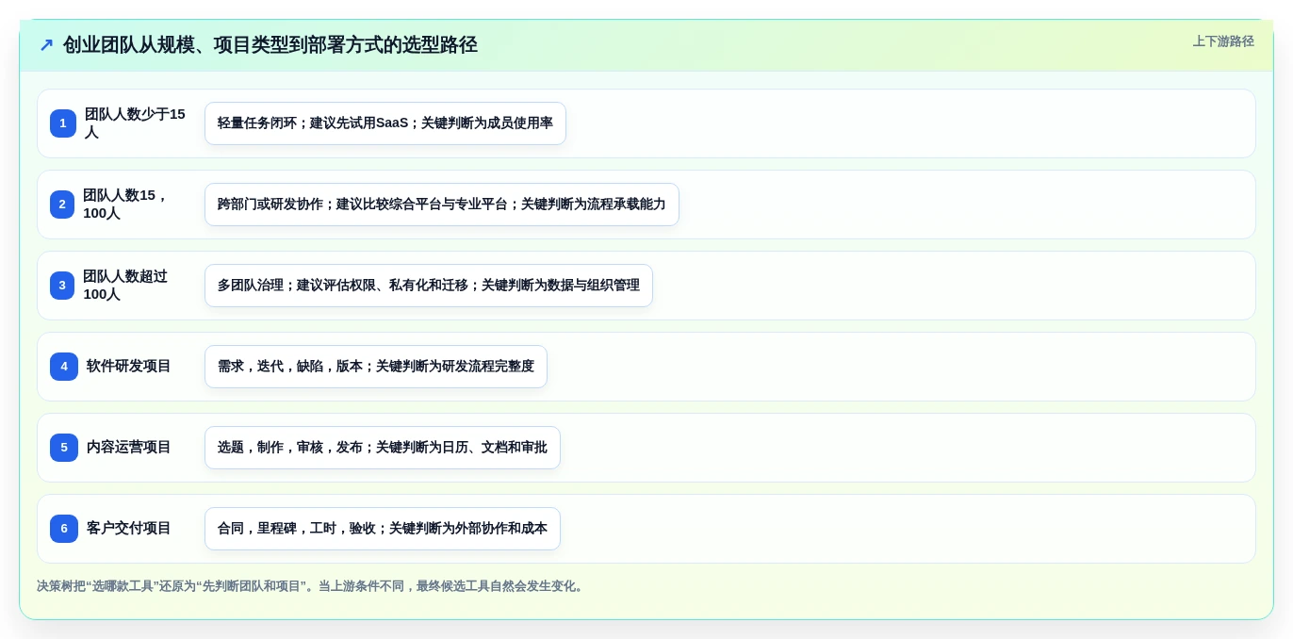Click the 团队人数少于15人 label
Screen dimensions: 1293x639
(x=136, y=123)
